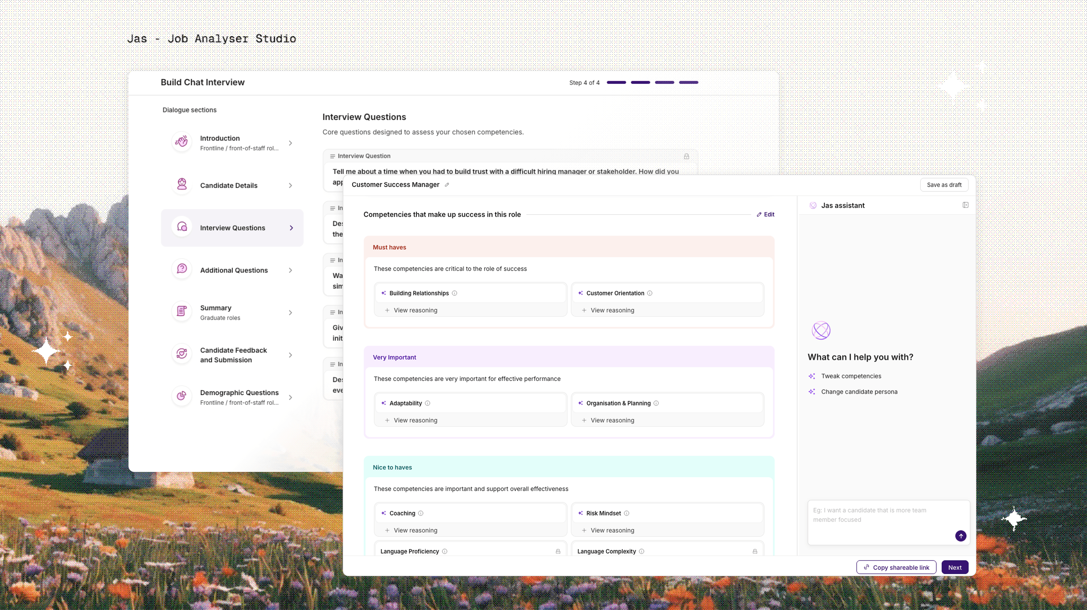1087x610 pixels.
Task: Choose the Tweak competencies suggestion
Action: (845, 376)
